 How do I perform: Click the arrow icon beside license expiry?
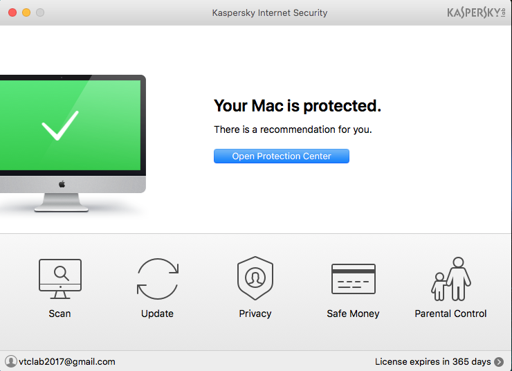tap(499, 361)
